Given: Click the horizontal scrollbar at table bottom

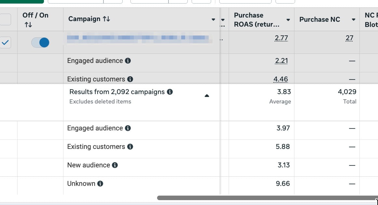Looking at the screenshot, I should point(267,198).
